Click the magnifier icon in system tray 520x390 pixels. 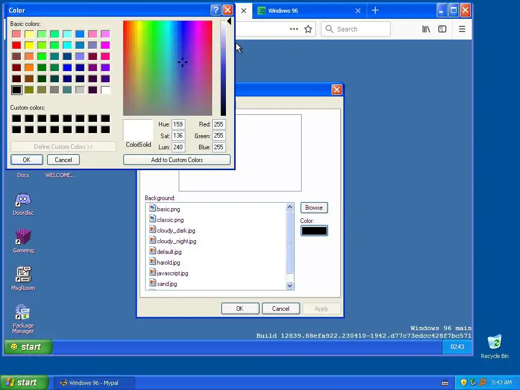(x=482, y=382)
